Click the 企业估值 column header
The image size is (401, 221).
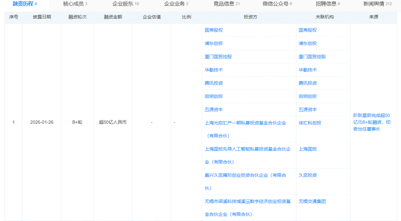[152, 17]
